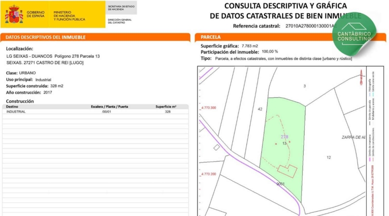The width and height of the screenshot is (389, 216).
Task: Click the Spanish coat of arms emblem
Action: (14, 14)
